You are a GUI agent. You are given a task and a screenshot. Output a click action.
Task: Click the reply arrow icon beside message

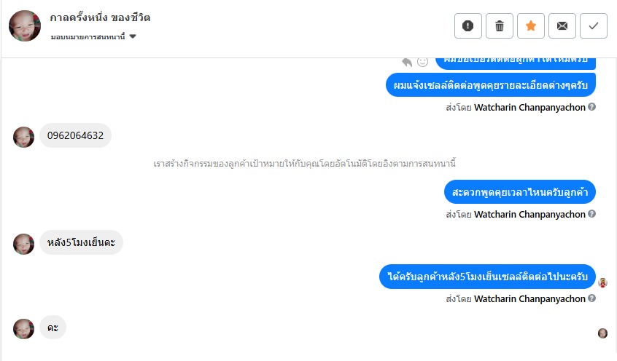(408, 62)
